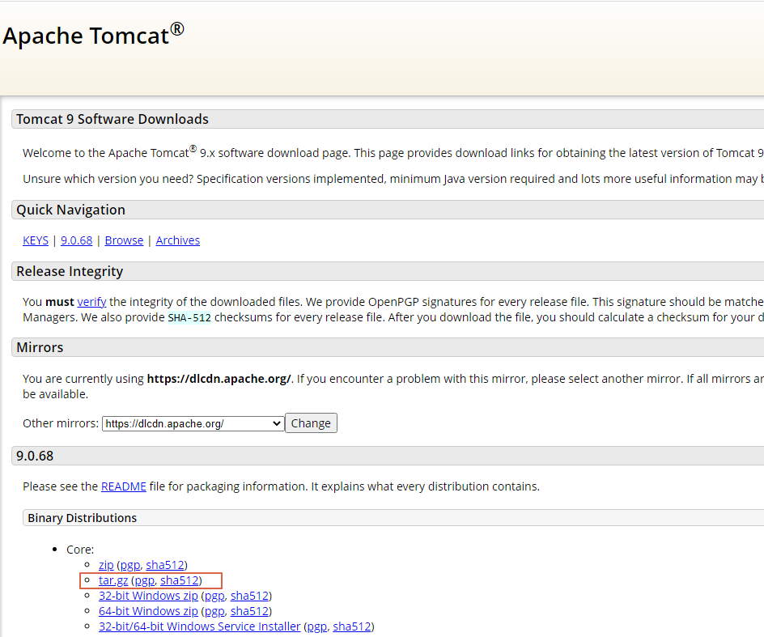Viewport: 764px width, 637px height.
Task: Open pgp signature for 32-bit Windows zip
Action: [x=214, y=597]
